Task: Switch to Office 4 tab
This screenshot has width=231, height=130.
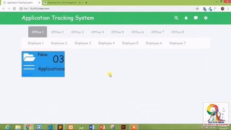Action: [97, 32]
